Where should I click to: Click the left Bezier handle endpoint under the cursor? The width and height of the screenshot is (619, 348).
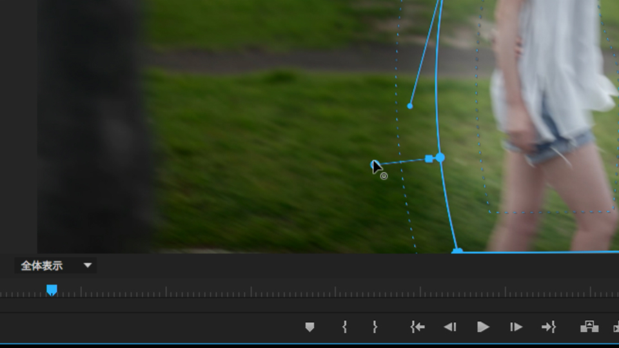(x=373, y=164)
